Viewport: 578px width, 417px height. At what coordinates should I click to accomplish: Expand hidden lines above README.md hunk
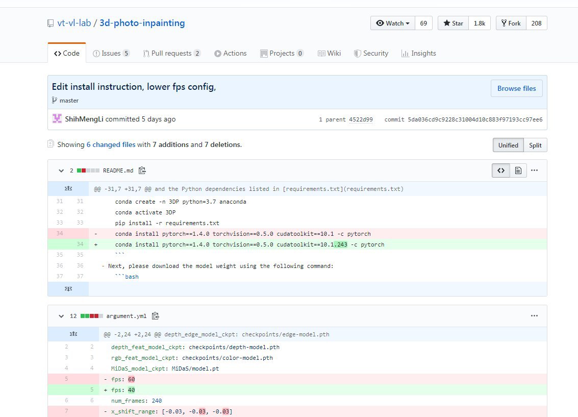pos(68,188)
